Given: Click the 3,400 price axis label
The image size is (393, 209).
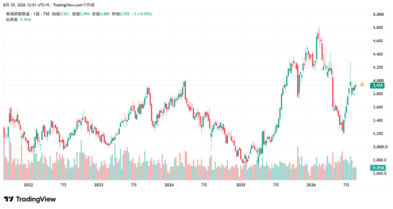Looking at the screenshot, I should [x=378, y=120].
